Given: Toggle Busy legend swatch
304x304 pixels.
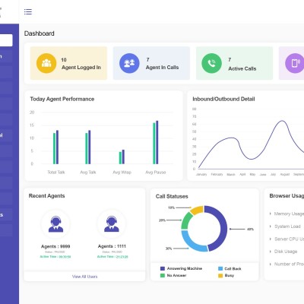Looking at the screenshot, I should pos(220,275).
